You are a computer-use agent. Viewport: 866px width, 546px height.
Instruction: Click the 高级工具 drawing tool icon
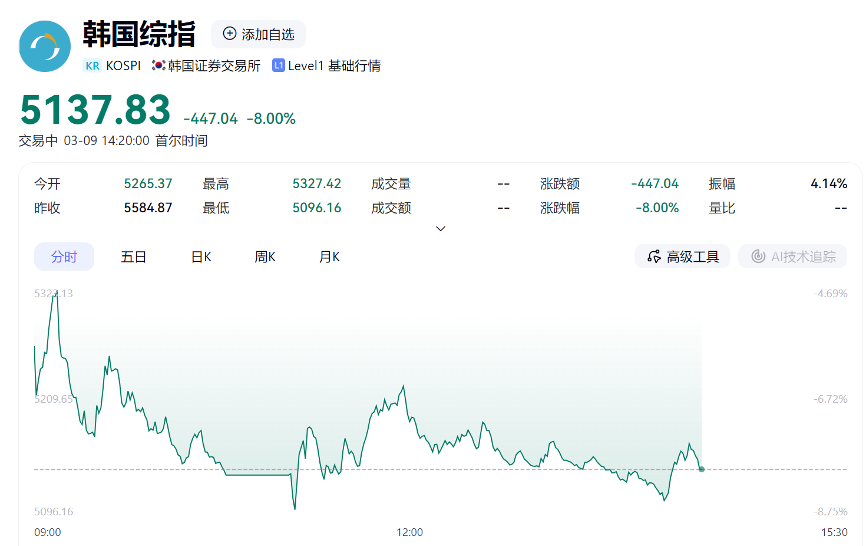pos(654,256)
